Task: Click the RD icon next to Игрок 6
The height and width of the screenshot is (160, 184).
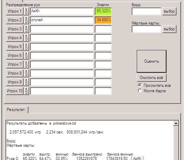Action: [26, 55]
